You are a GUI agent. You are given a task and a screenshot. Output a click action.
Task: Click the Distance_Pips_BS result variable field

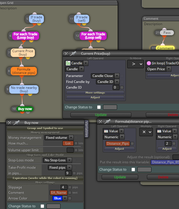165,162
